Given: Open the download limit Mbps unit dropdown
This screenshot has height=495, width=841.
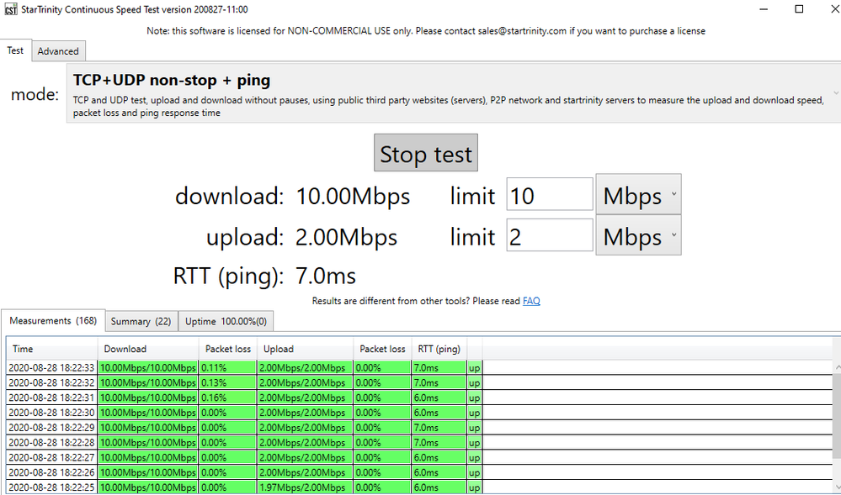Looking at the screenshot, I should tap(637, 196).
